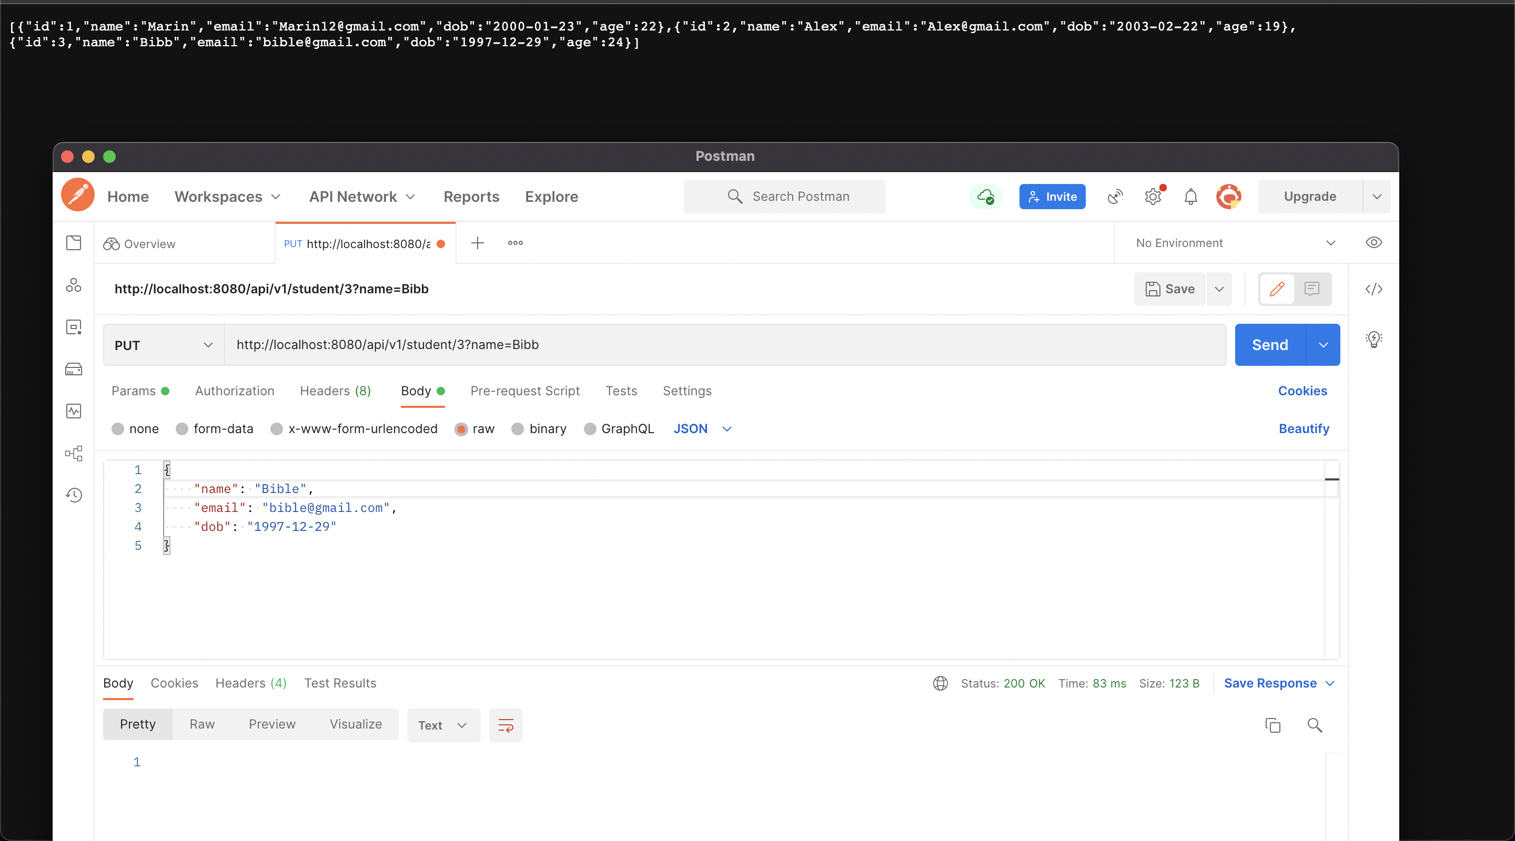Open the Flows sidebar icon

(x=74, y=453)
